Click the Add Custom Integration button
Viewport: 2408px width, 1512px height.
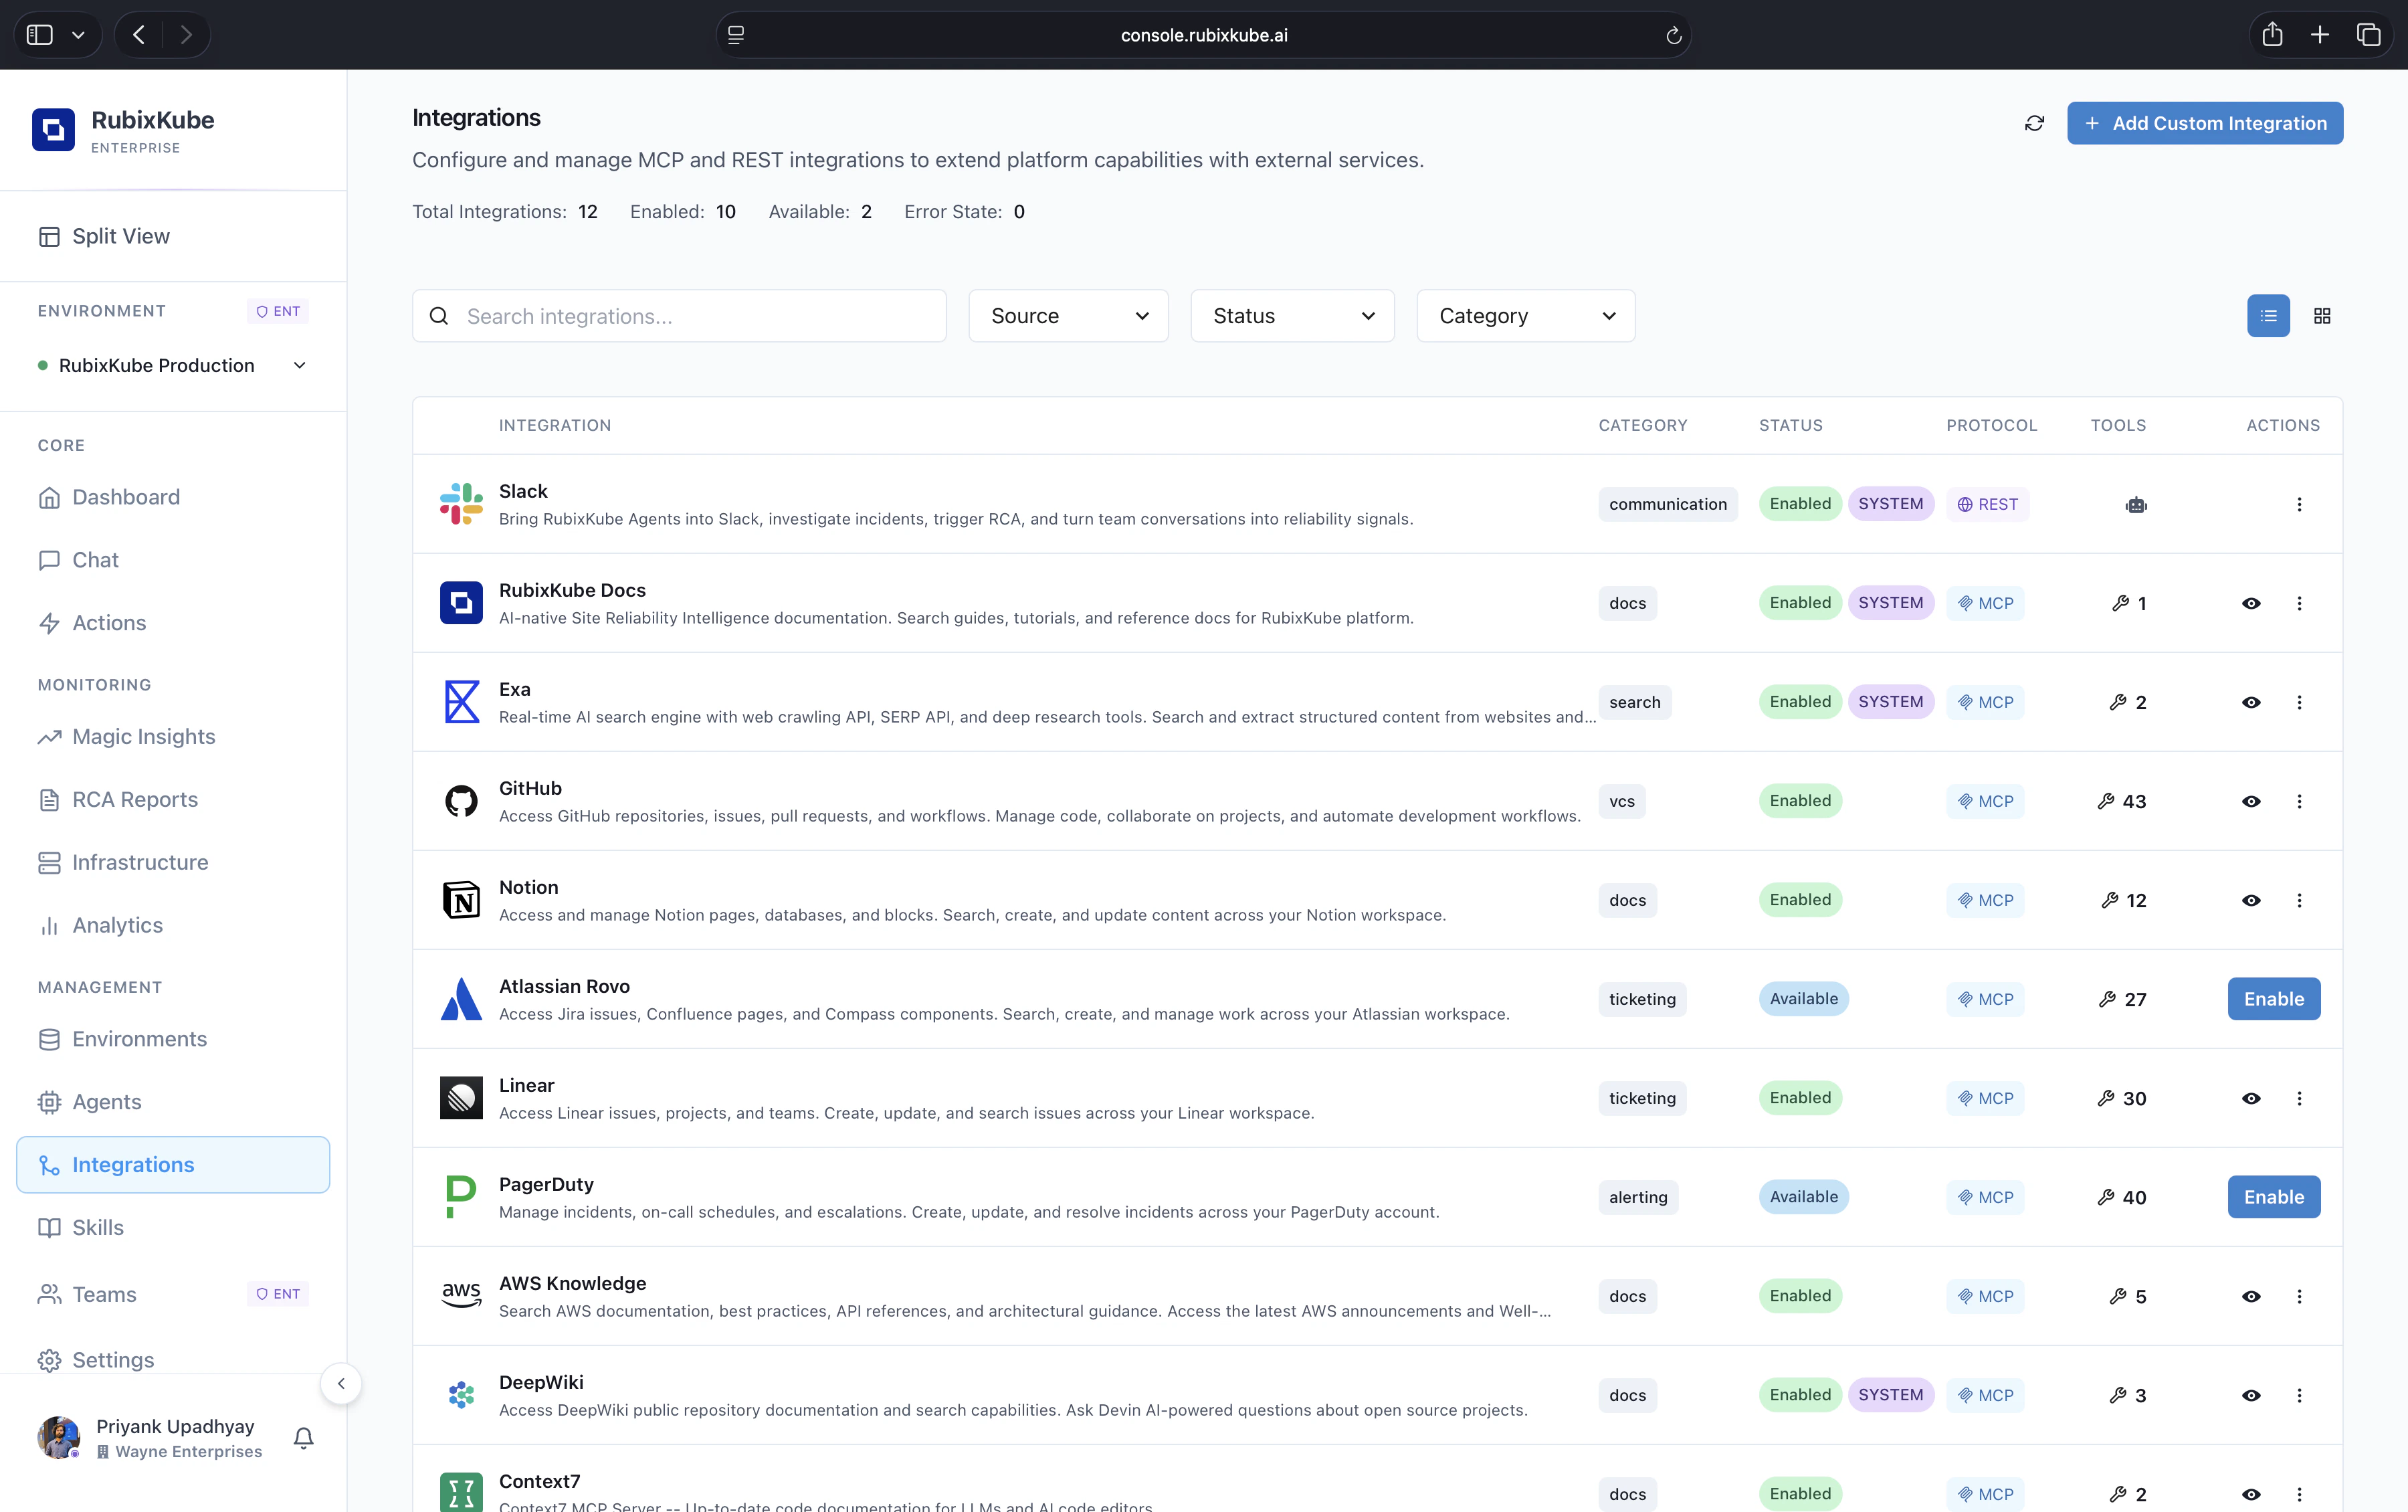point(2205,122)
